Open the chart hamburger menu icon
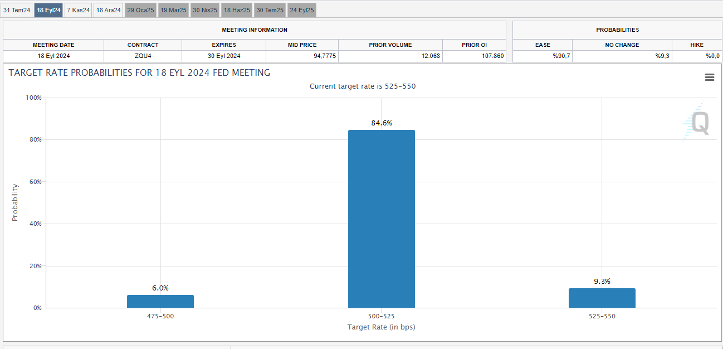The image size is (723, 349). [x=709, y=77]
